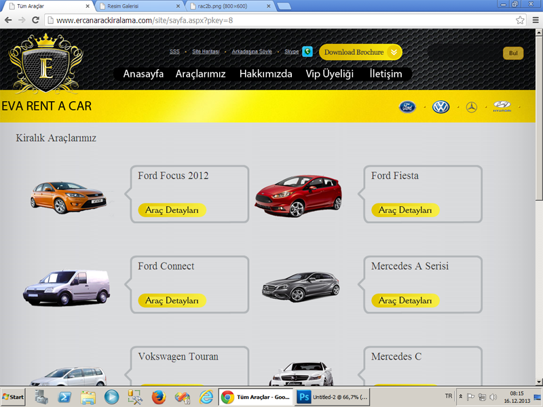Screen dimensions: 543x407
Task: Open a new browser tab
Action: click(284, 6)
